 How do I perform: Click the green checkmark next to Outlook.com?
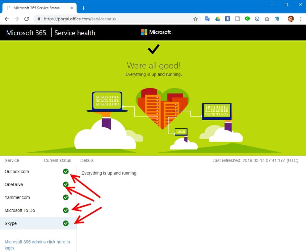point(65,171)
